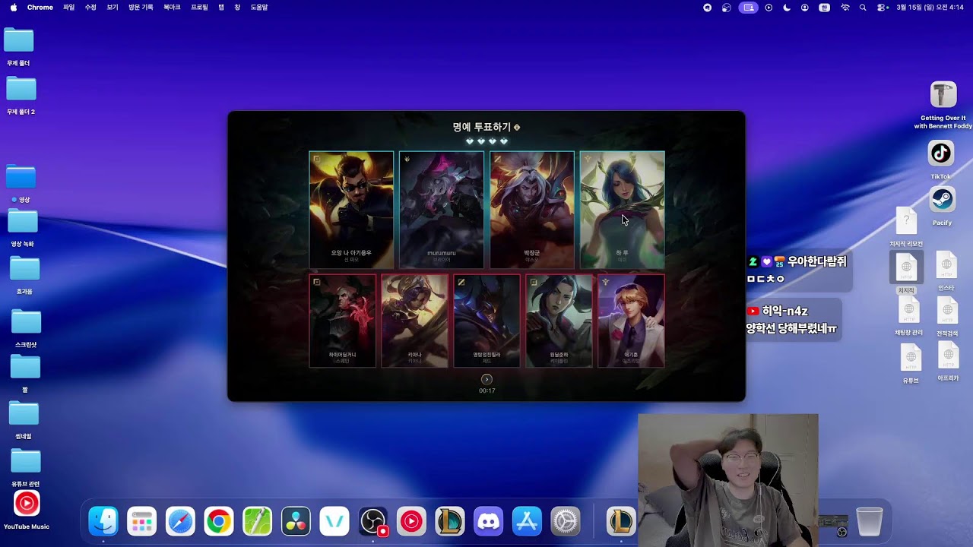Open the Apple menu
Screen dimensions: 973x547
point(14,7)
